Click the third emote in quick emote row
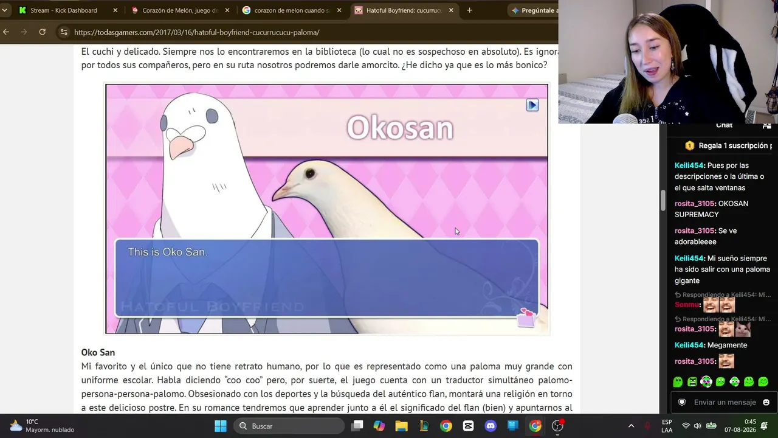Viewport: 778px width, 438px height. point(706,382)
